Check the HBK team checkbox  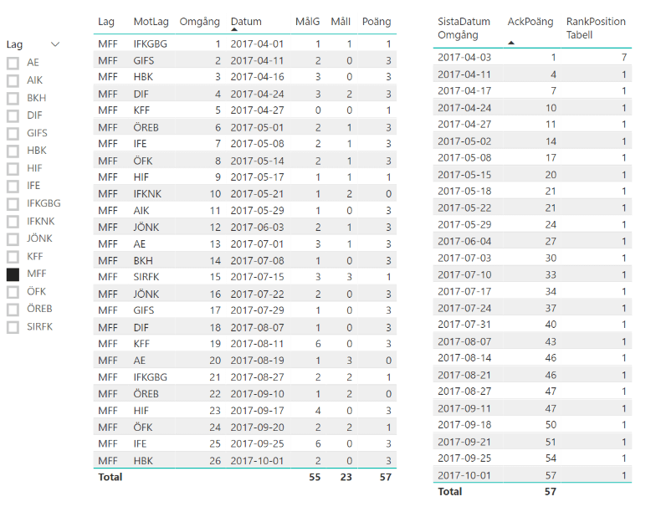[x=13, y=151]
